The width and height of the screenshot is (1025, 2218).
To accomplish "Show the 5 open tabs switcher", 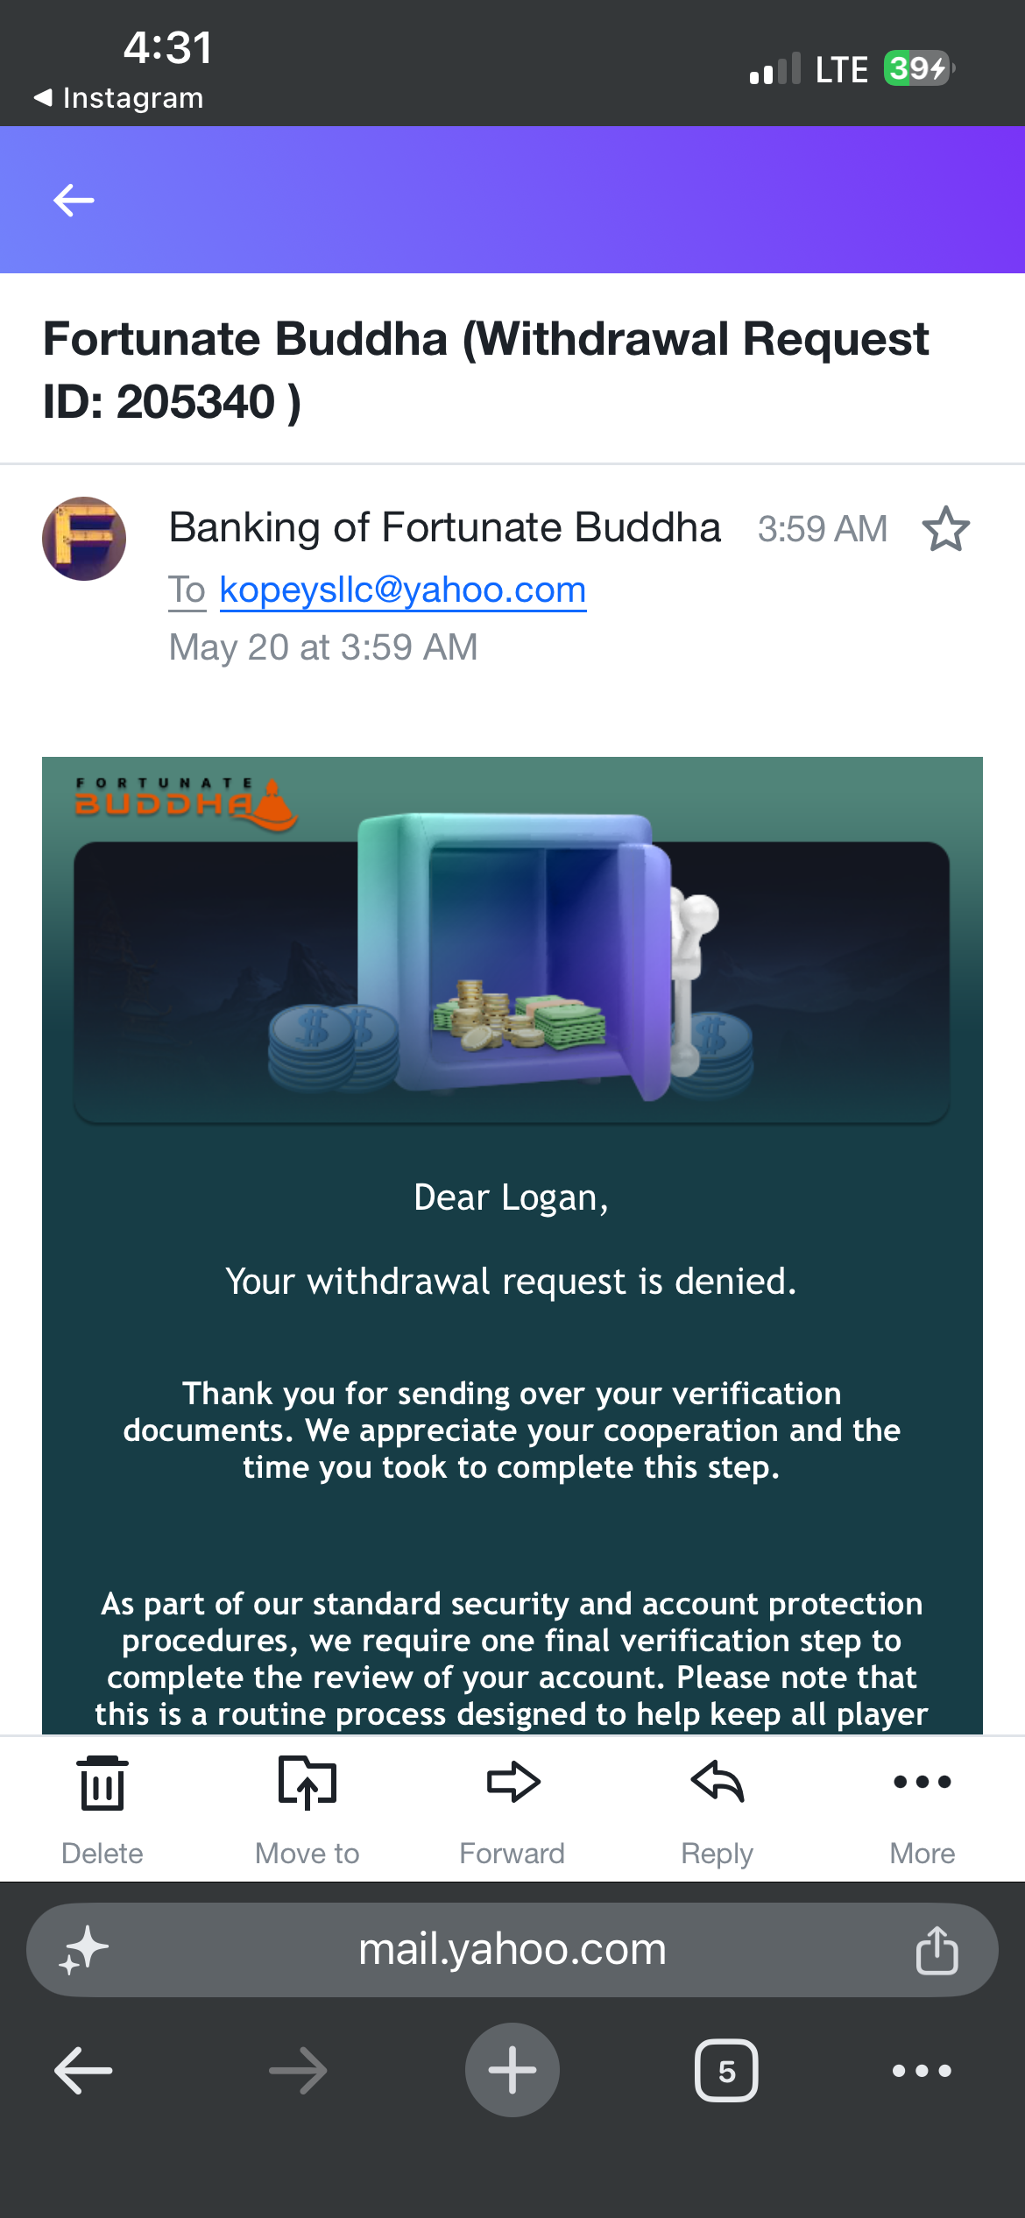I will 726,2071.
